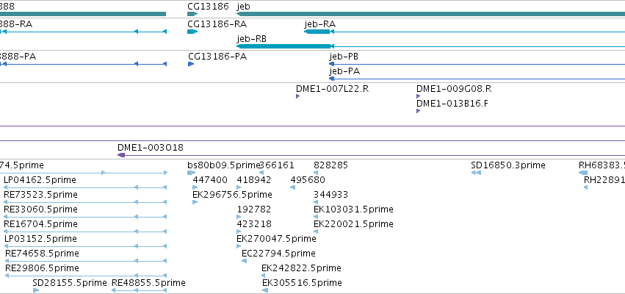Click the jeb-RA transcript exon block
625x294 pixels.
317,32
